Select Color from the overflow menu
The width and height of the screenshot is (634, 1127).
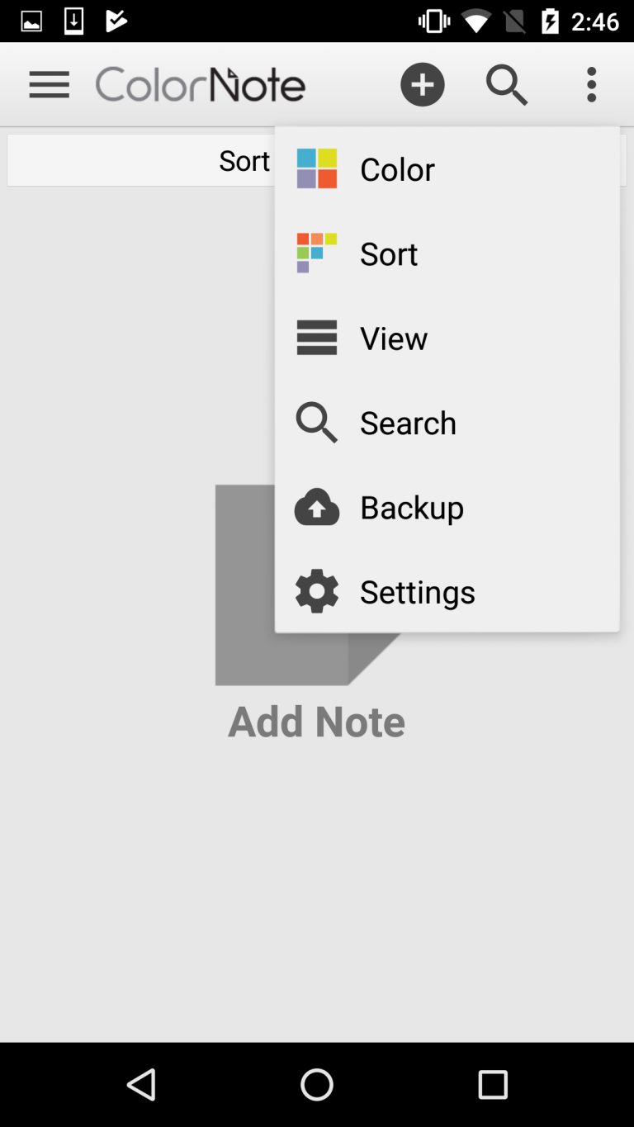click(x=397, y=169)
